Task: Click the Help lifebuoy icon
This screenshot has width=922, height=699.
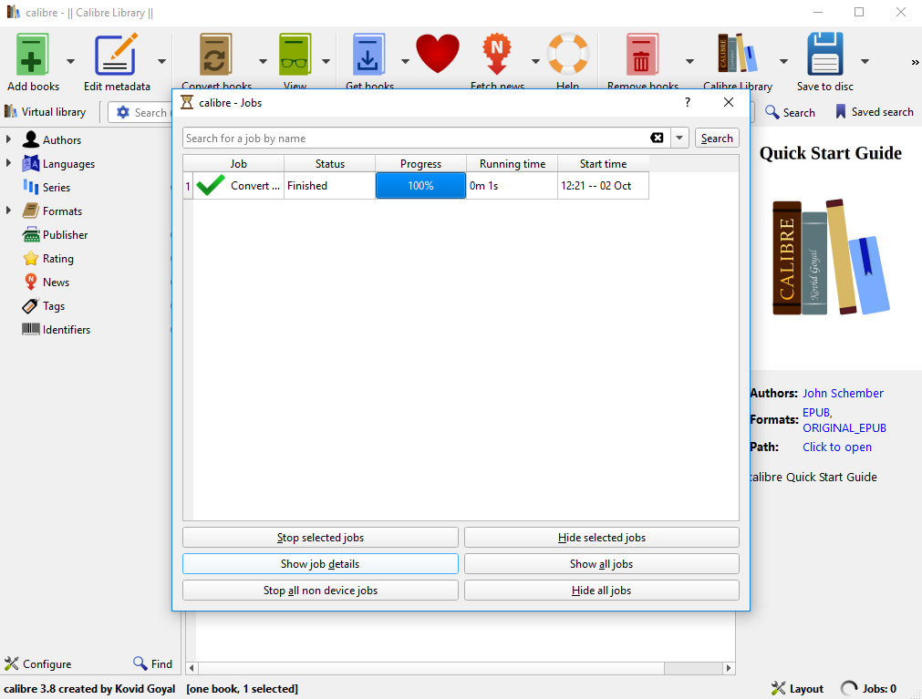Action: [568, 54]
